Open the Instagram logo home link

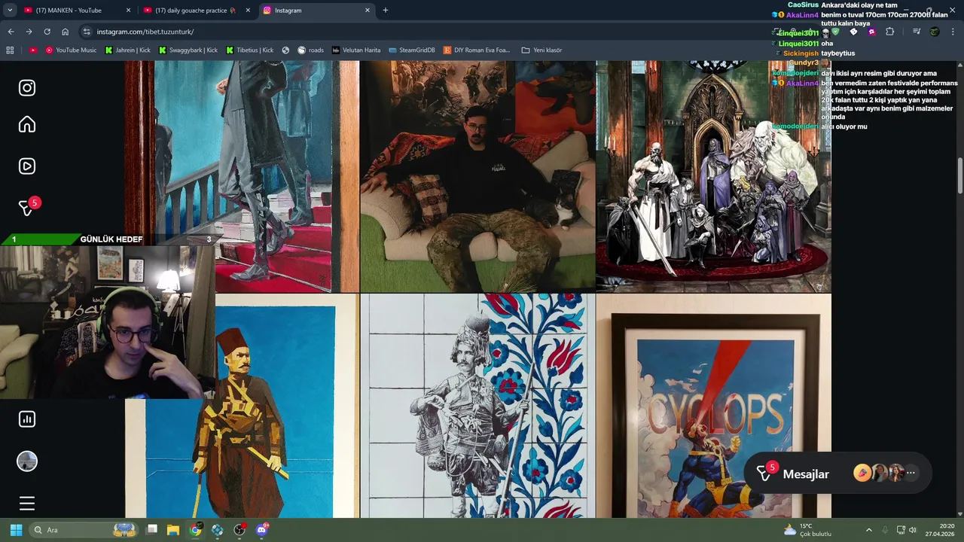click(x=27, y=88)
